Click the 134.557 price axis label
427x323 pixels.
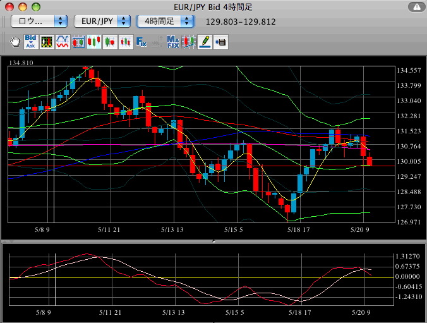tap(409, 71)
